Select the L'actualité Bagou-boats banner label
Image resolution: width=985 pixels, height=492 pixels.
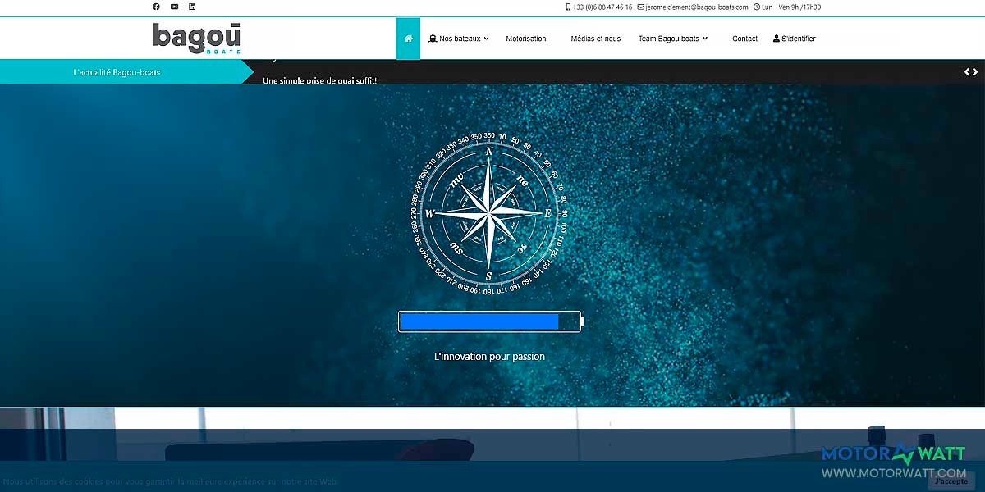(117, 72)
